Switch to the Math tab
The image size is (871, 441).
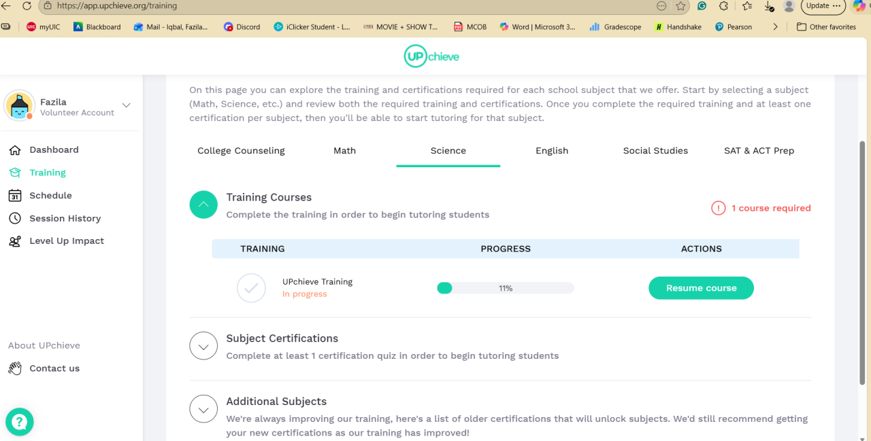344,151
